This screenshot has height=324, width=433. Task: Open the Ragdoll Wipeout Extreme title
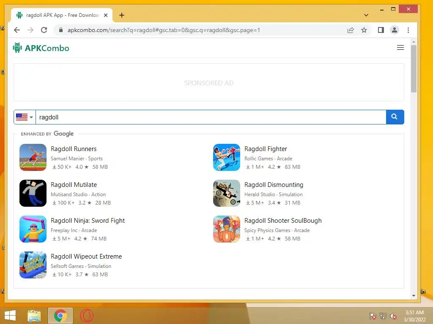tap(86, 256)
